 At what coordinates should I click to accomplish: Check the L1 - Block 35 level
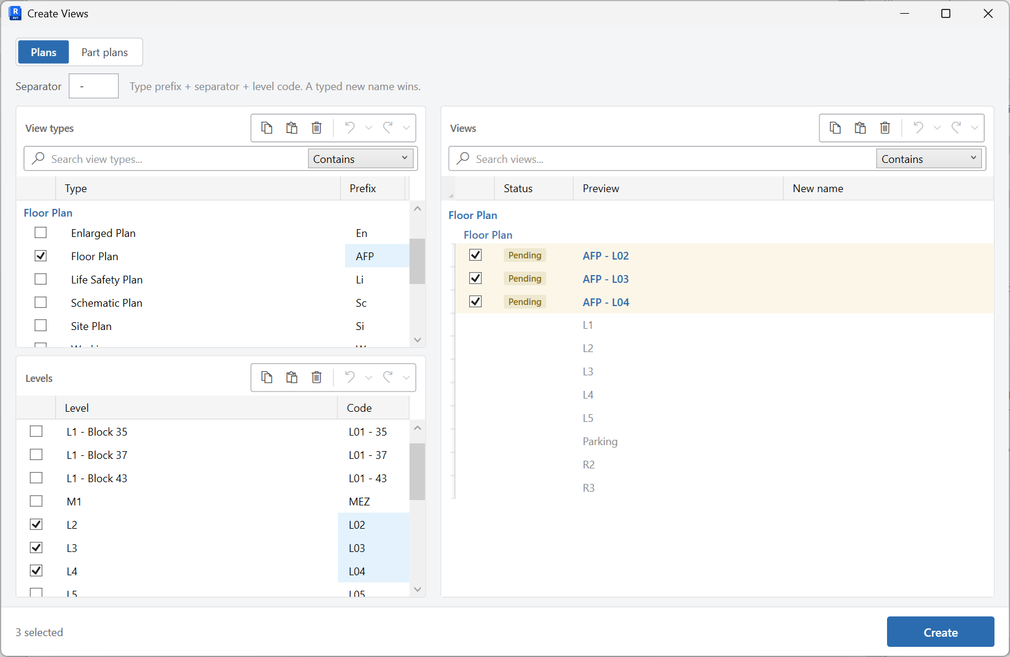36,431
